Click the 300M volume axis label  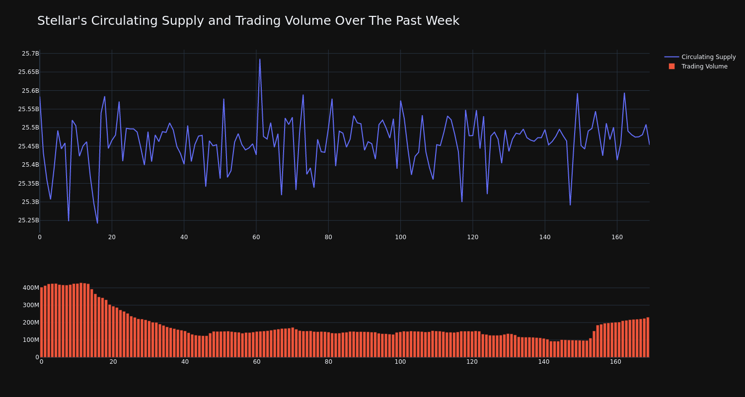(31, 305)
